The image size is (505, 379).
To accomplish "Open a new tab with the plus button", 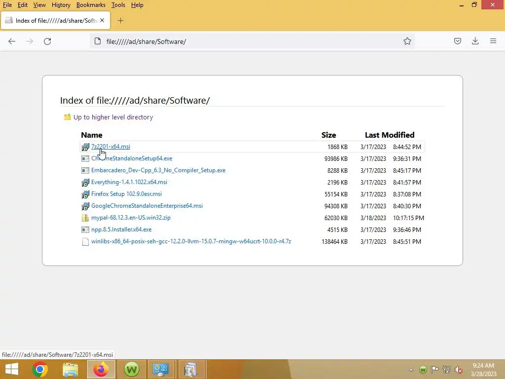I will [120, 21].
